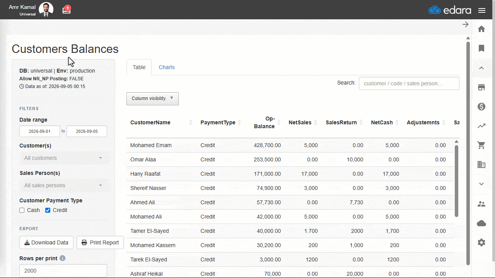Viewport: 495px width, 278px height.
Task: Open the Sales Person(s) dropdown
Action: pyautogui.click(x=63, y=185)
